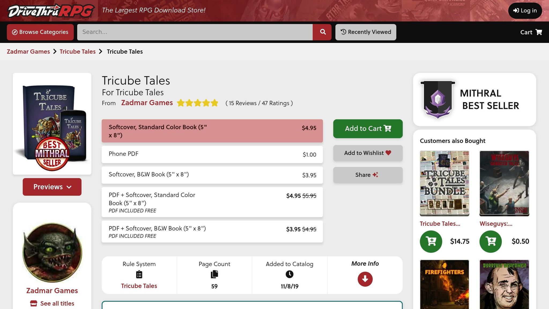Click the page count value 59

click(214, 286)
